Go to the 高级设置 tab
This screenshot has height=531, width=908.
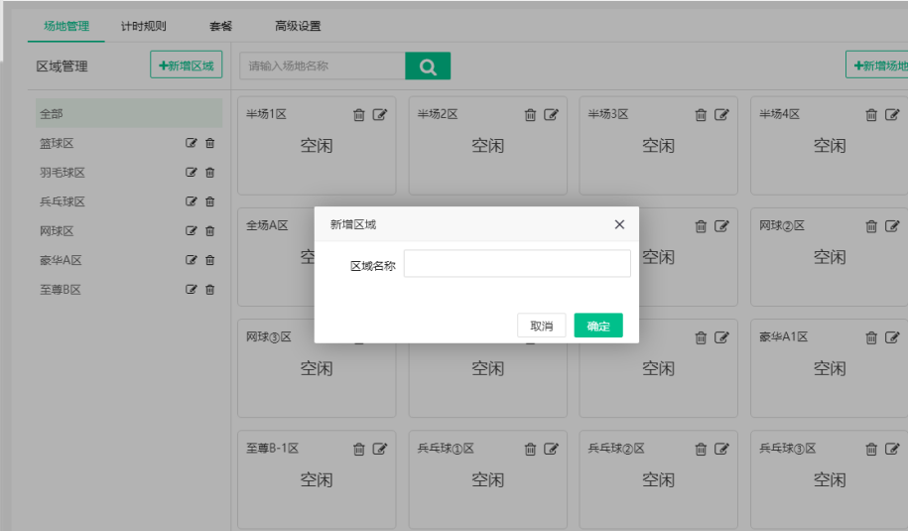298,27
